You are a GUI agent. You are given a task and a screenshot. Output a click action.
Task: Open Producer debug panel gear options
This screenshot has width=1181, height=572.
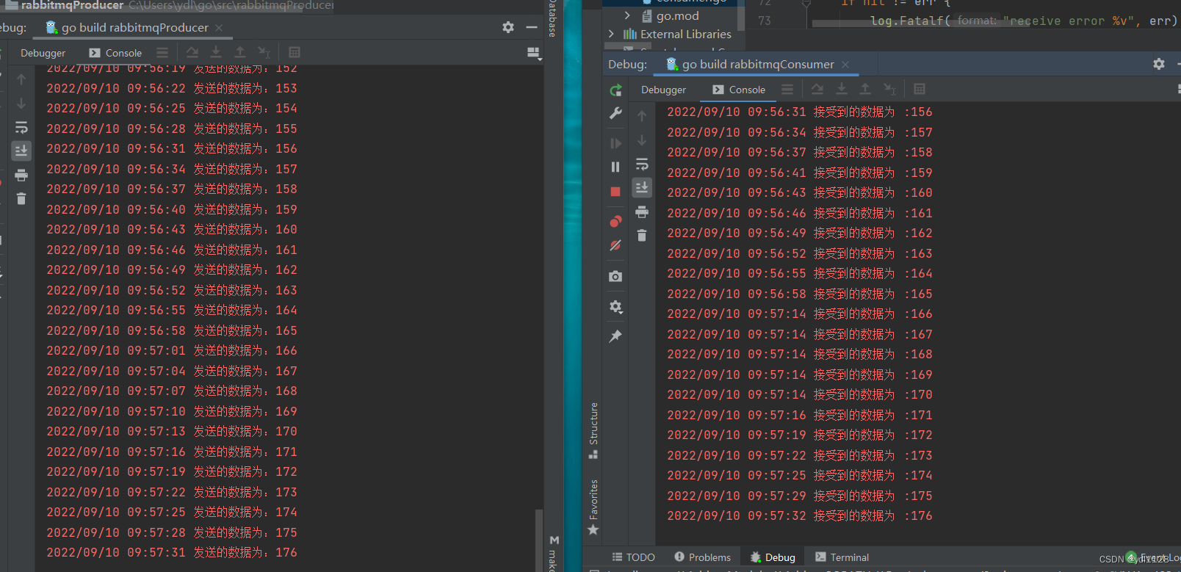508,27
